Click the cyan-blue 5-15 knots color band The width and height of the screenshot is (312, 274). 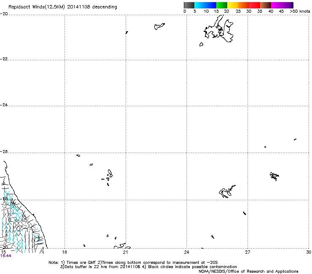coord(205,5)
